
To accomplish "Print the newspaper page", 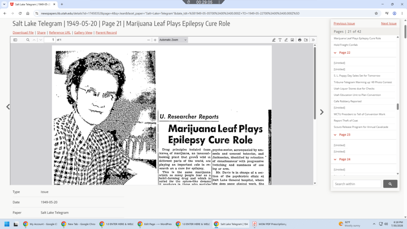I will click(x=300, y=40).
